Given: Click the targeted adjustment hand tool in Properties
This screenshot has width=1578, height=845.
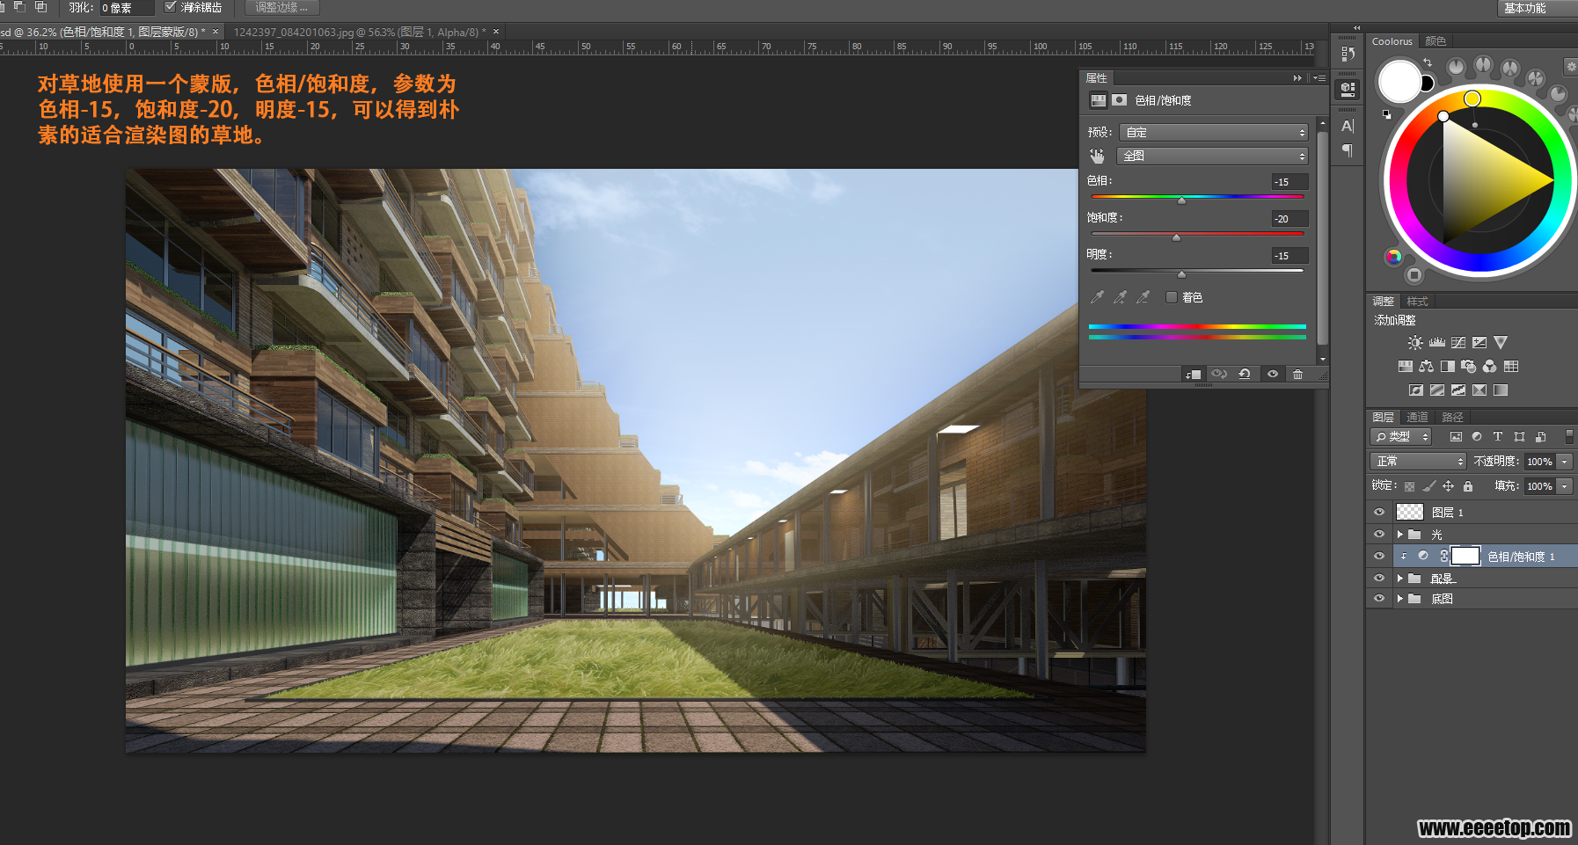Looking at the screenshot, I should [1097, 156].
